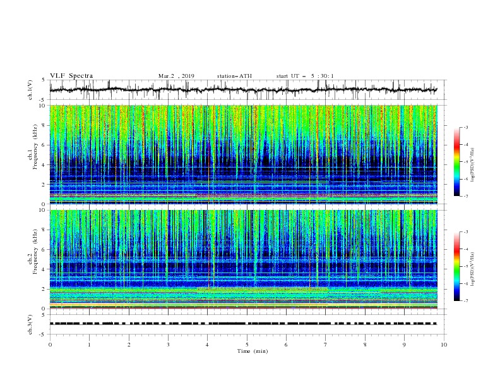Click the "VLF Spectra" plot title
This screenshot has width=500, height=387.
pyautogui.click(x=71, y=76)
